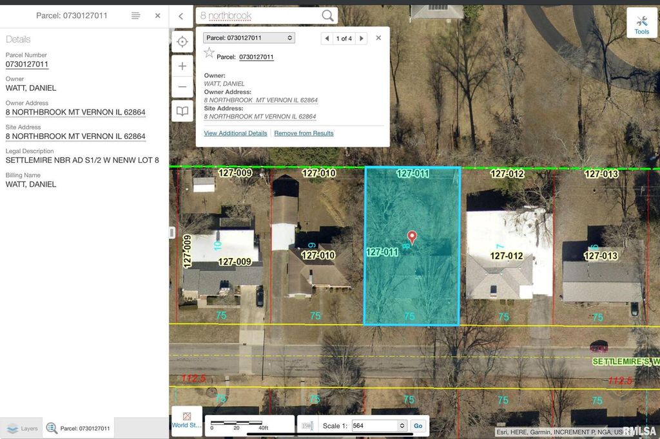
Task: Go to the previous search result
Action: [x=327, y=39]
